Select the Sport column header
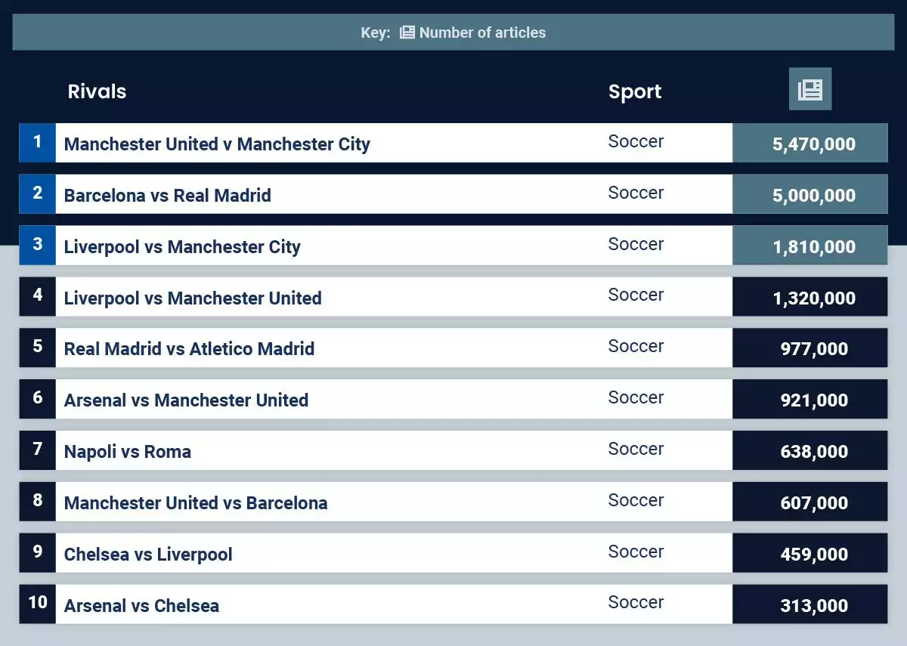This screenshot has width=907, height=646. click(635, 91)
